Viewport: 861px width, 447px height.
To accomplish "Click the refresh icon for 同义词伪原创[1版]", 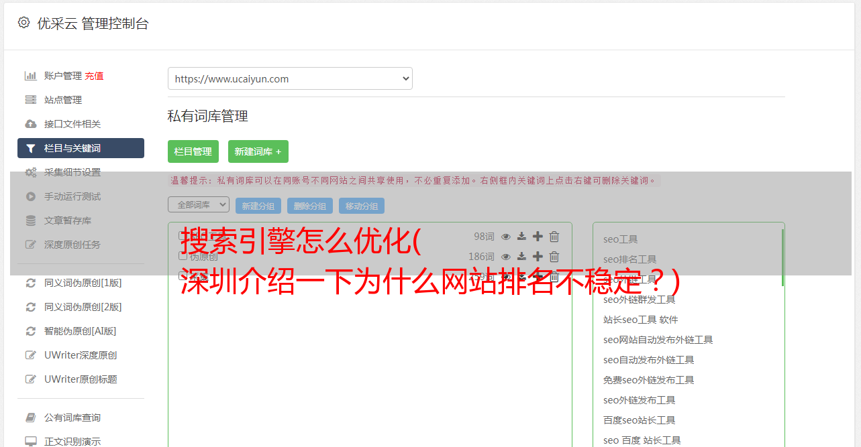I will click(x=30, y=283).
